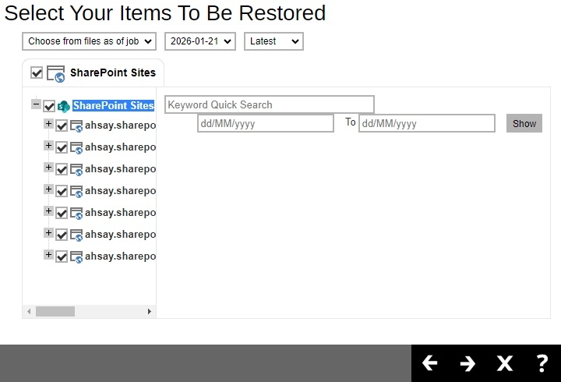561x382 pixels.
Task: Click the start date dd/MM/yyyy field
Action: [x=266, y=123]
